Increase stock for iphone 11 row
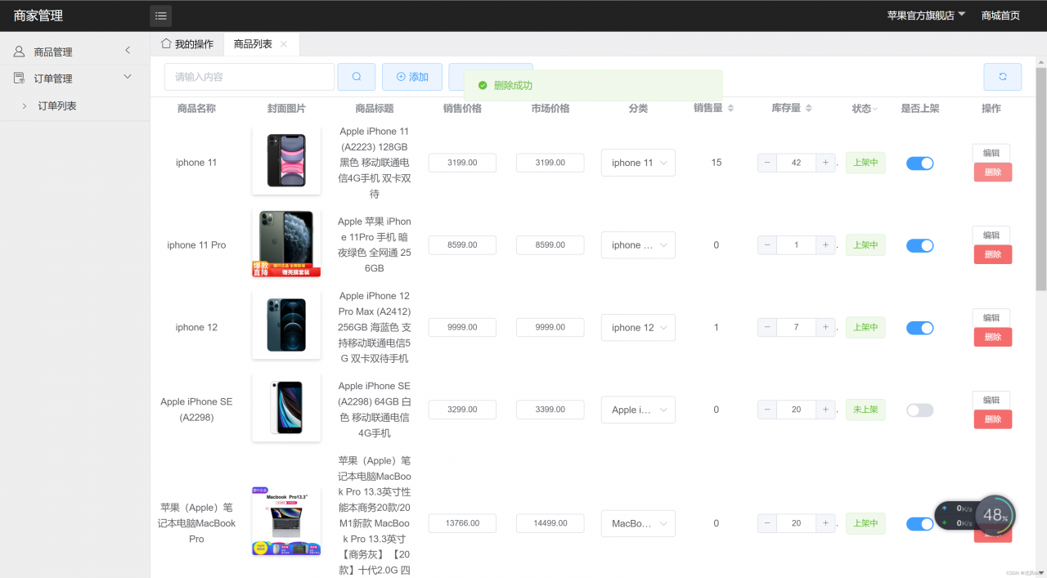 (x=825, y=163)
